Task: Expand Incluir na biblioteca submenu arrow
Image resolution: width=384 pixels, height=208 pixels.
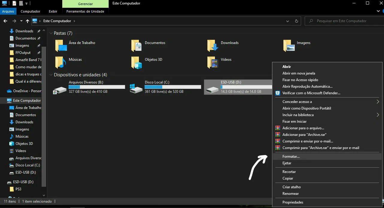Action: tap(378, 115)
